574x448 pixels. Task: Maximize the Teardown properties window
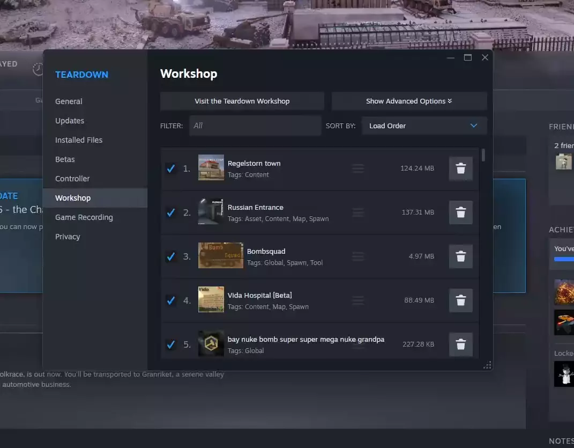coord(467,57)
